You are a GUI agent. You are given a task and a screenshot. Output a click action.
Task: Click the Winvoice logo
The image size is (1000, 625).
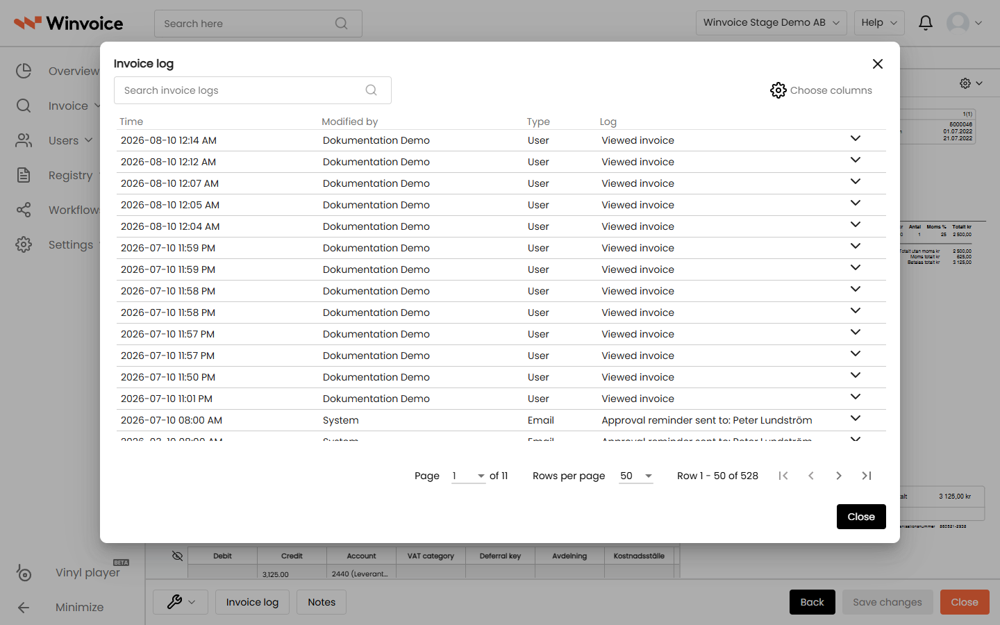click(x=69, y=24)
